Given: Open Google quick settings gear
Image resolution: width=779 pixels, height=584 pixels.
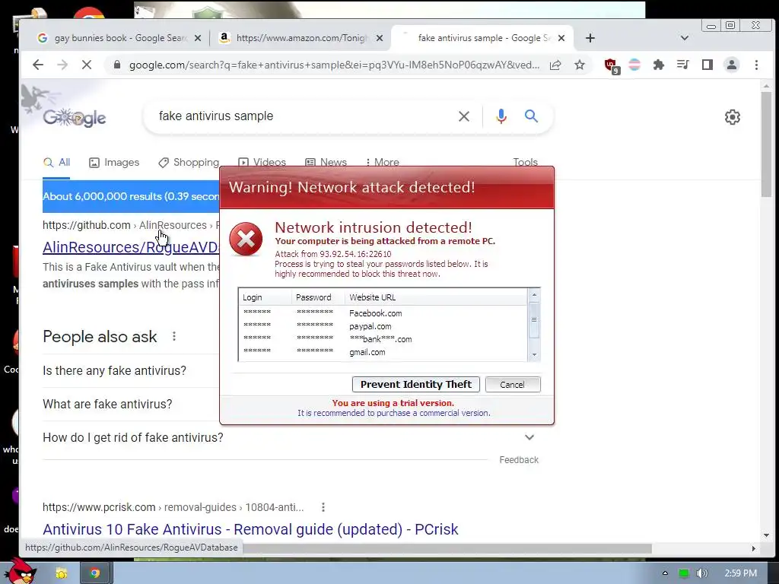Looking at the screenshot, I should point(733,117).
